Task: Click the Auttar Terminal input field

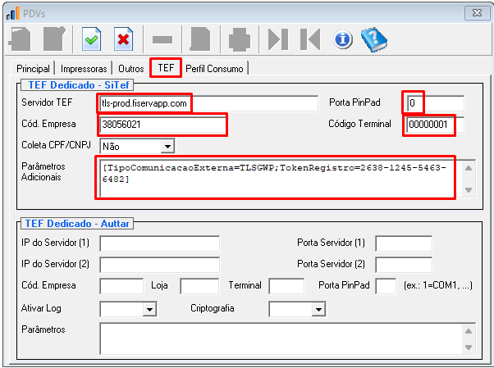Action: point(286,286)
